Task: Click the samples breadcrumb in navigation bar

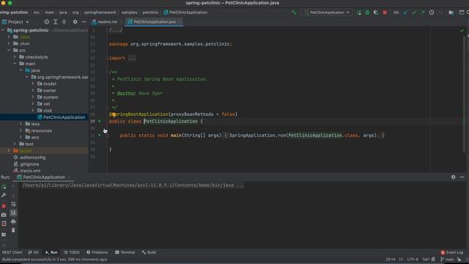Action: (129, 12)
